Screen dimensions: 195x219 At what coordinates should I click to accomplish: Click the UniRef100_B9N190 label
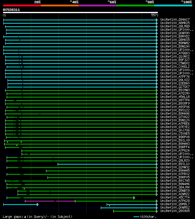[x=175, y=46]
